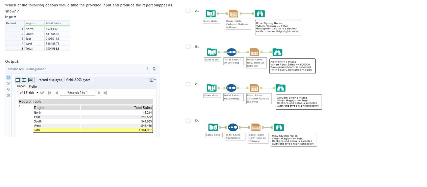The image size is (427, 187).
Task: Click the Table tool in option A
Action: click(234, 14)
